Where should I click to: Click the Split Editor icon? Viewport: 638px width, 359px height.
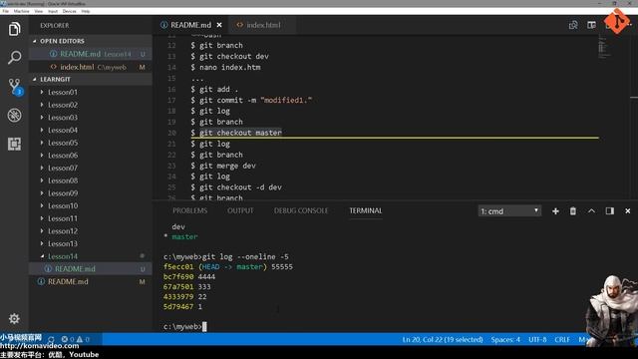click(591, 25)
